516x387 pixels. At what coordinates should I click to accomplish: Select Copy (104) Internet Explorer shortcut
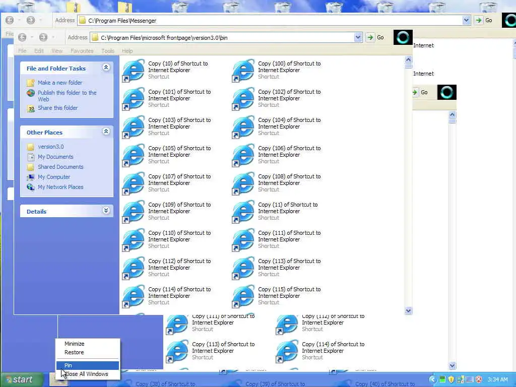(243, 126)
